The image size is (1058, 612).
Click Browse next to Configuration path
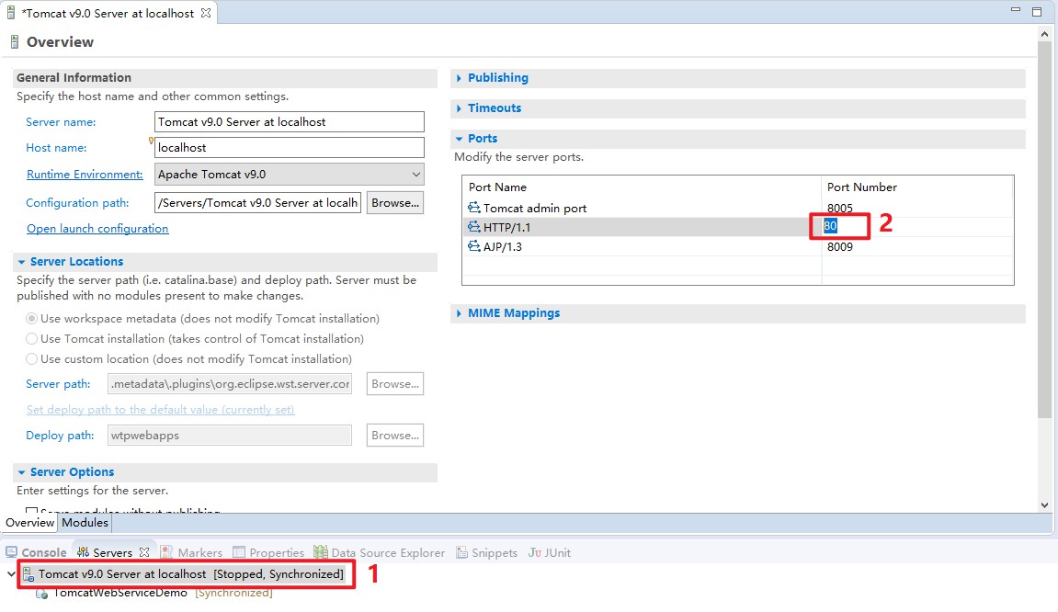click(394, 202)
